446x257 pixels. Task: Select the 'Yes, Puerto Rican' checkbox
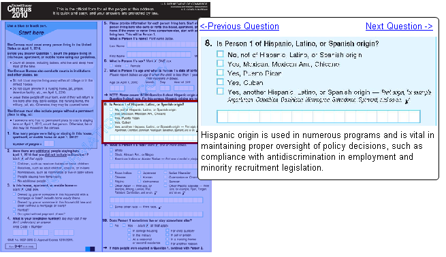pyautogui.click(x=220, y=73)
